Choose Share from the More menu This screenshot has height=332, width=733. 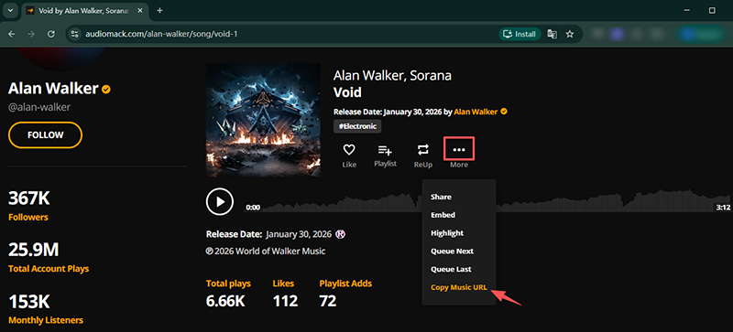[441, 197]
